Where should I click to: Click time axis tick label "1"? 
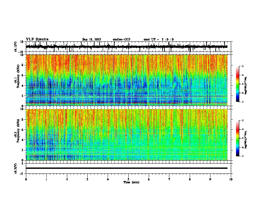click(x=46, y=179)
